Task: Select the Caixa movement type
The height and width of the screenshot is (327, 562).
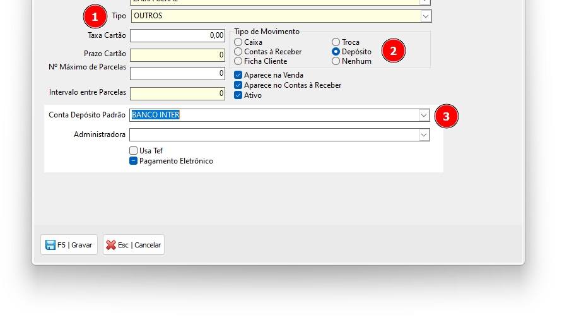Action: [x=238, y=42]
